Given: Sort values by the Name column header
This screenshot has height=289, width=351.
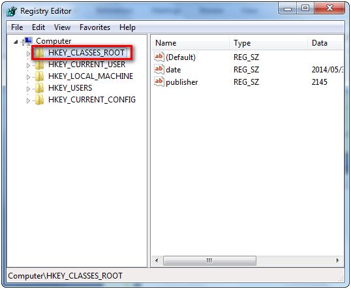Looking at the screenshot, I should click(x=191, y=43).
